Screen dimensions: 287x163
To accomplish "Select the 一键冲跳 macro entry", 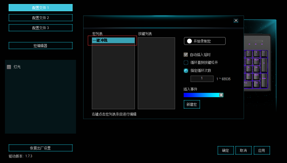I will (113, 40).
